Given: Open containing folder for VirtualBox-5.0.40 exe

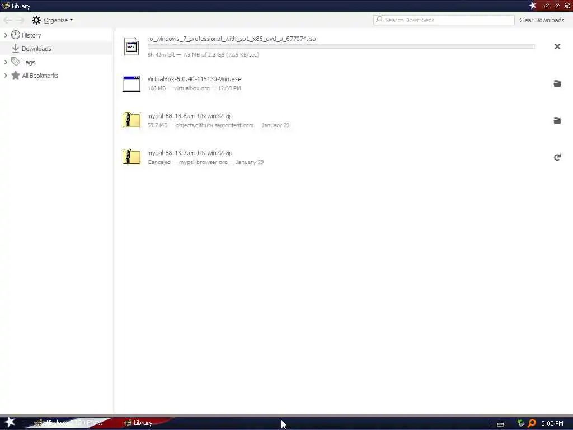Looking at the screenshot, I should tap(557, 83).
